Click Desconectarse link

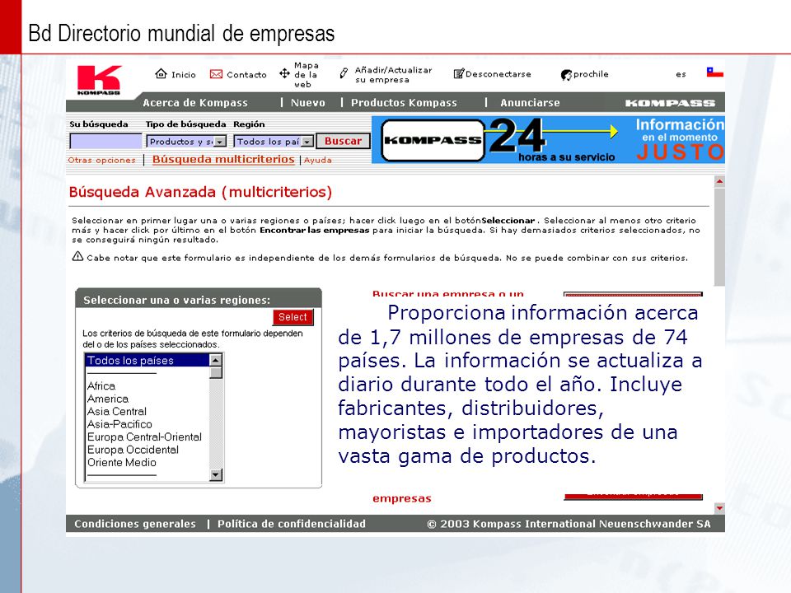pos(498,74)
